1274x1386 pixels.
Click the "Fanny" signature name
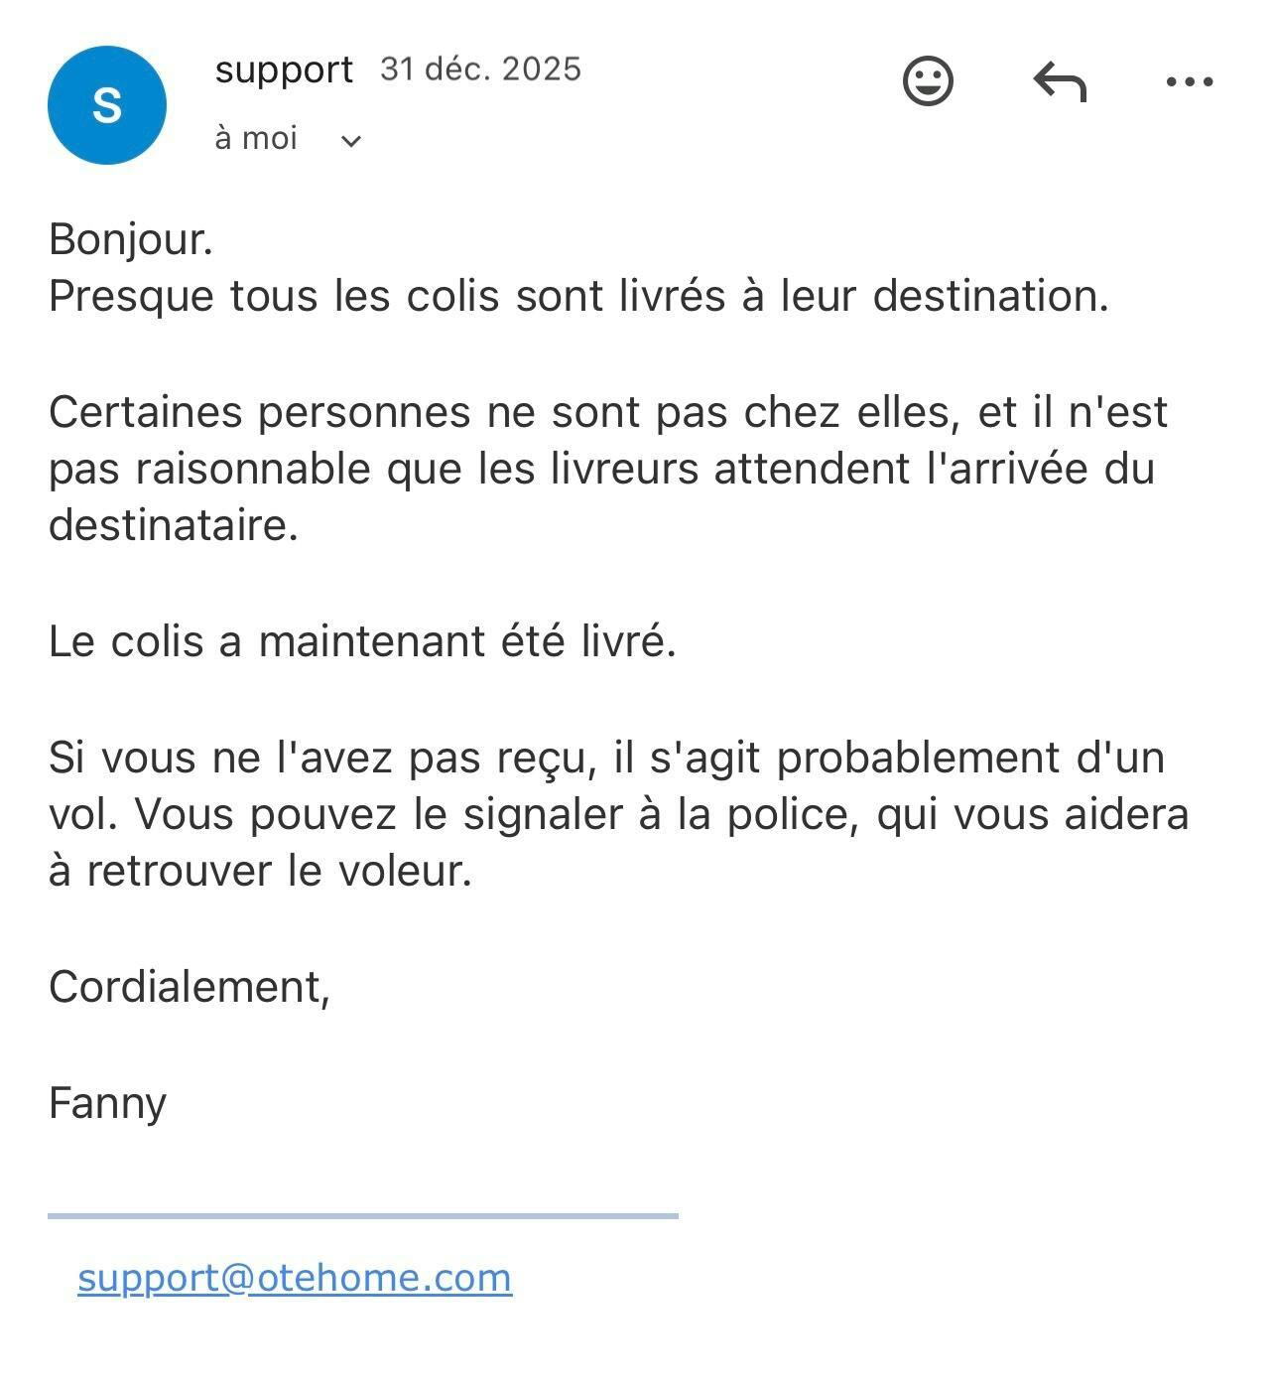click(107, 1103)
